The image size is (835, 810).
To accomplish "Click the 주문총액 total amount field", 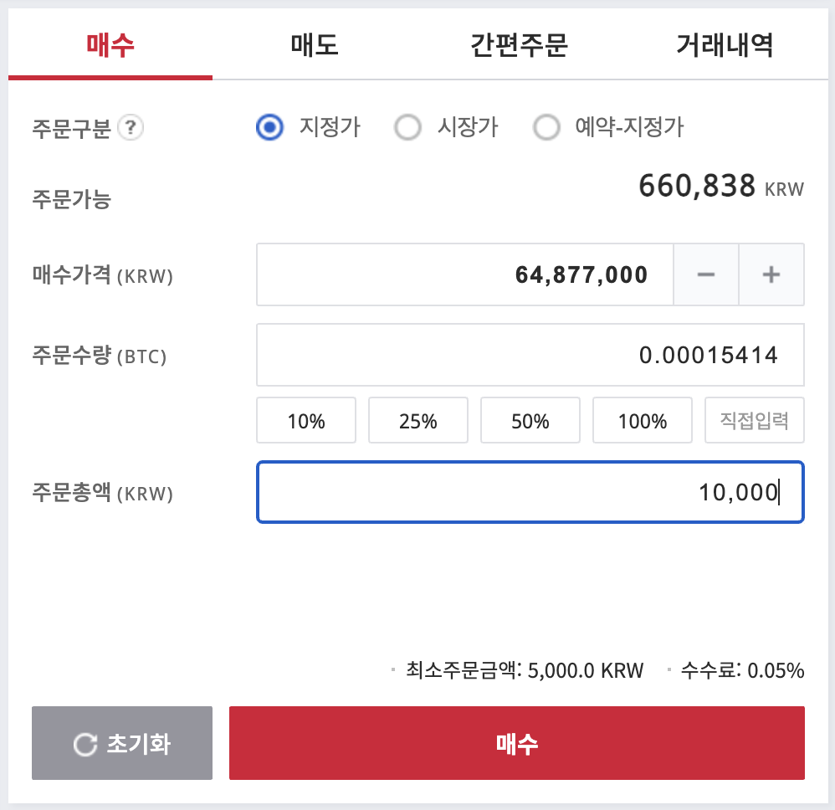I will pyautogui.click(x=530, y=492).
